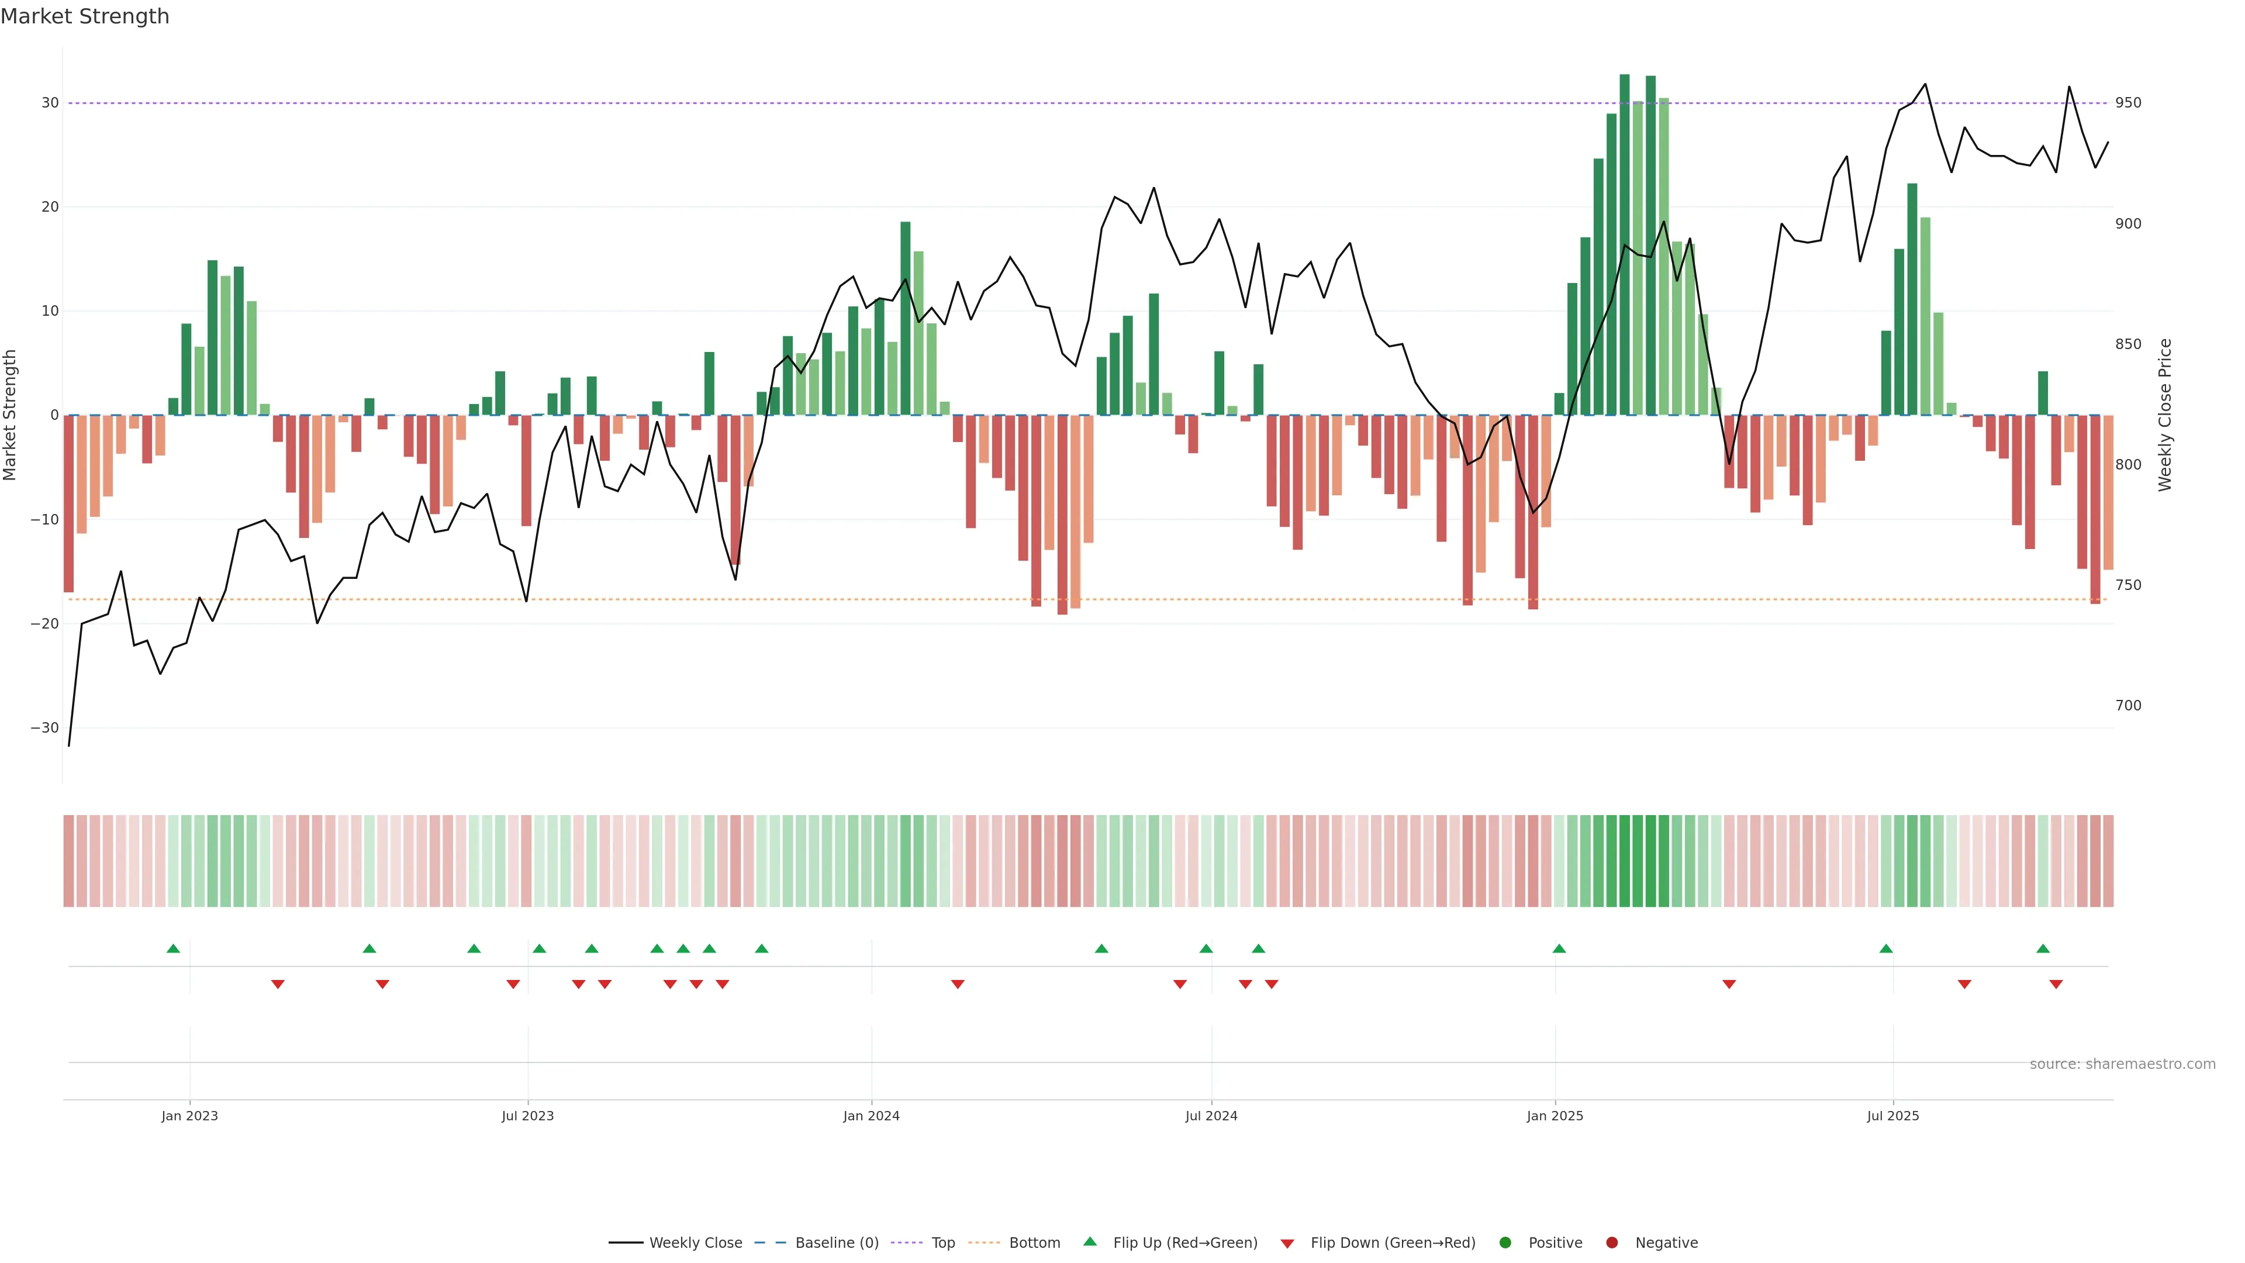Click the green Flip Up triangle legend icon
This screenshot has width=2245, height=1263.
(1089, 1241)
